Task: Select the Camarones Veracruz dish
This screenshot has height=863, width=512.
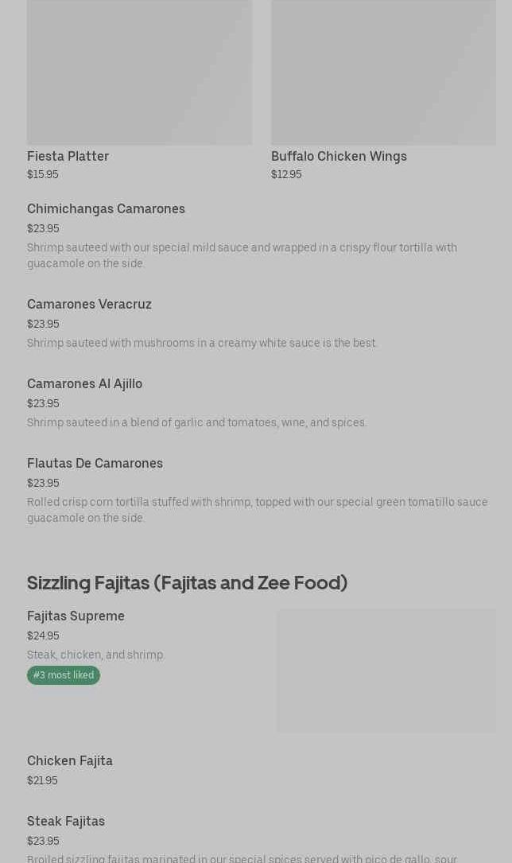Action: point(89,304)
